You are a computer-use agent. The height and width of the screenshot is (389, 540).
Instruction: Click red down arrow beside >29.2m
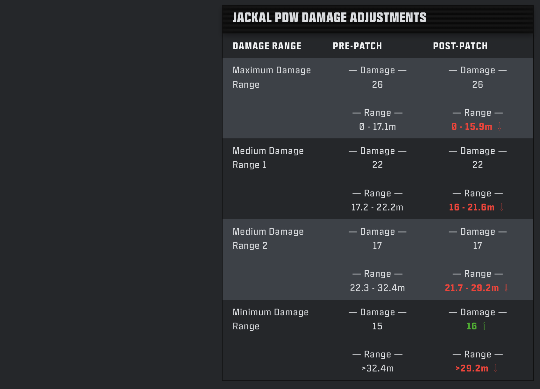coord(495,368)
